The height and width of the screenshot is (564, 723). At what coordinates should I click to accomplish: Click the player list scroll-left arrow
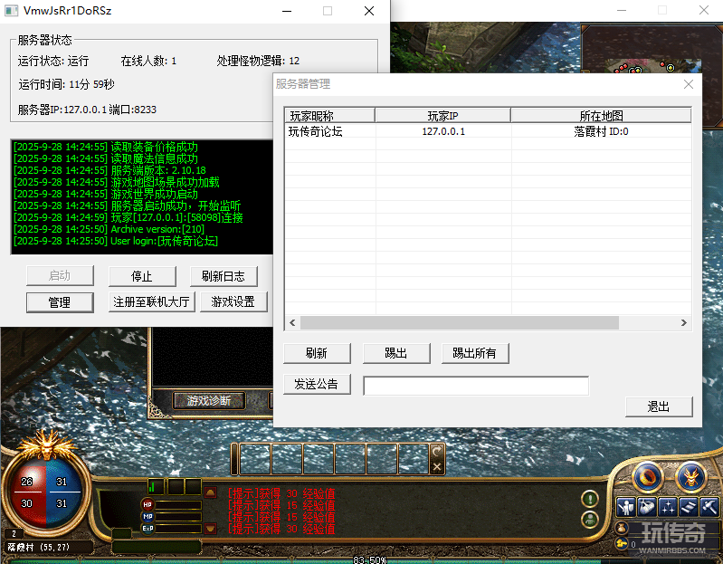point(292,323)
